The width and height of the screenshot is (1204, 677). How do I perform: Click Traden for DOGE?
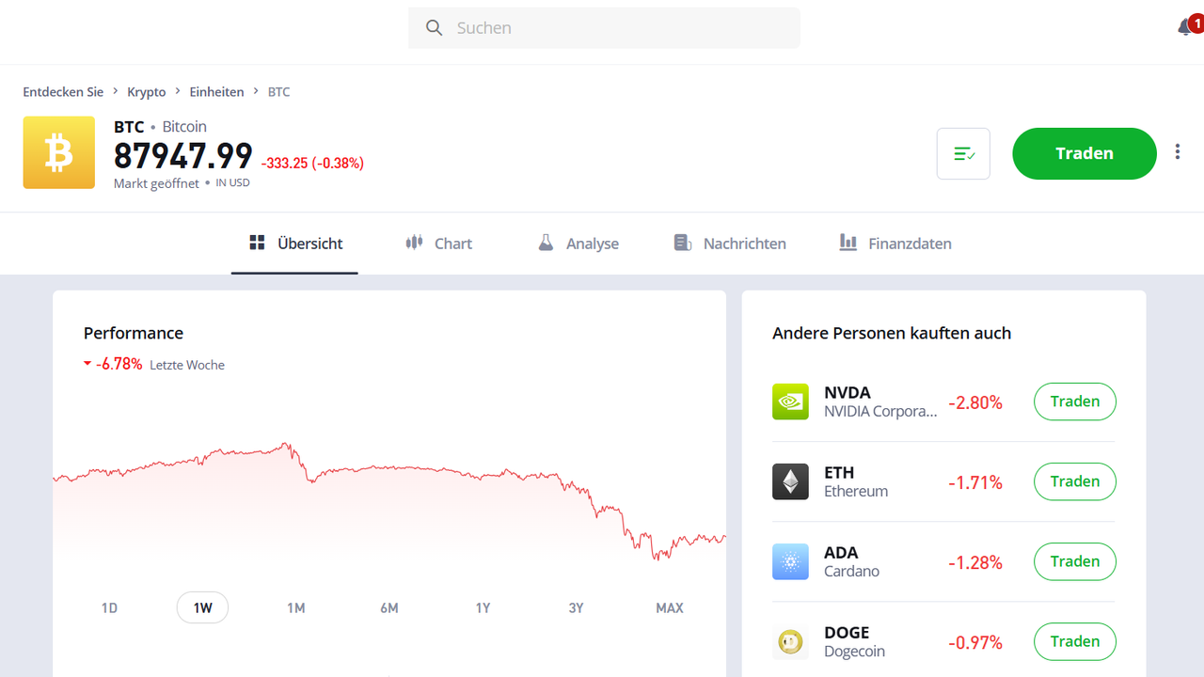coord(1075,641)
